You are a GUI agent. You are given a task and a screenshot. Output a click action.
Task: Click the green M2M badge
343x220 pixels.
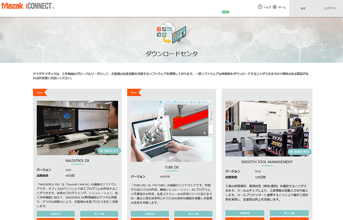pos(225,12)
